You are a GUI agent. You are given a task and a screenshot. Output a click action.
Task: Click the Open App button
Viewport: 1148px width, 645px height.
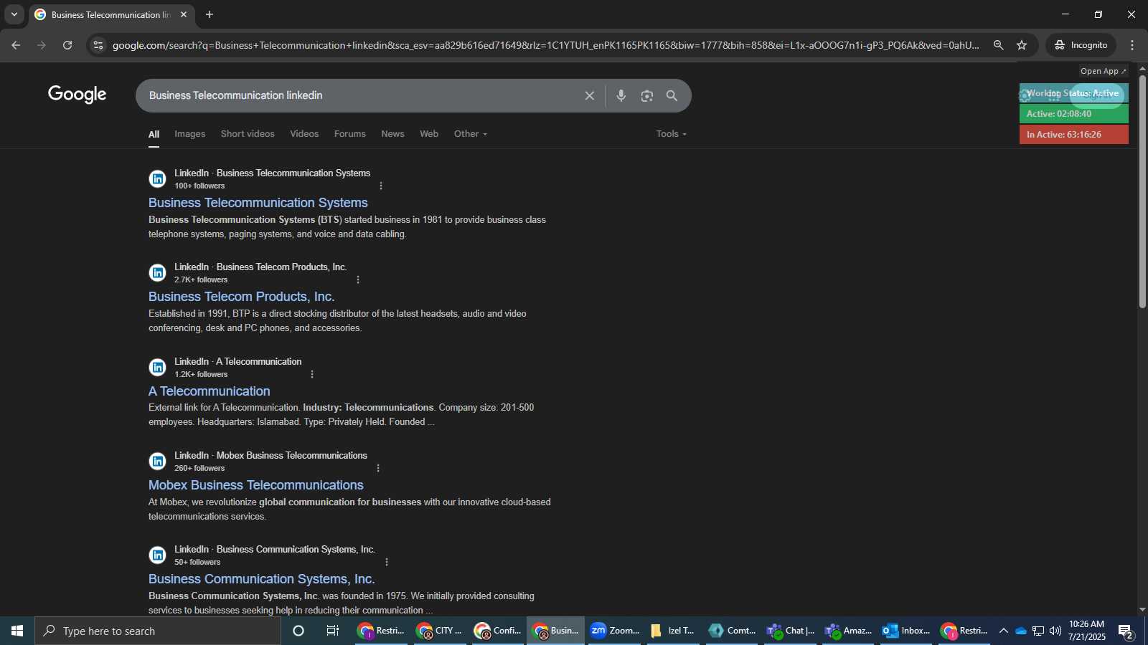pyautogui.click(x=1104, y=71)
